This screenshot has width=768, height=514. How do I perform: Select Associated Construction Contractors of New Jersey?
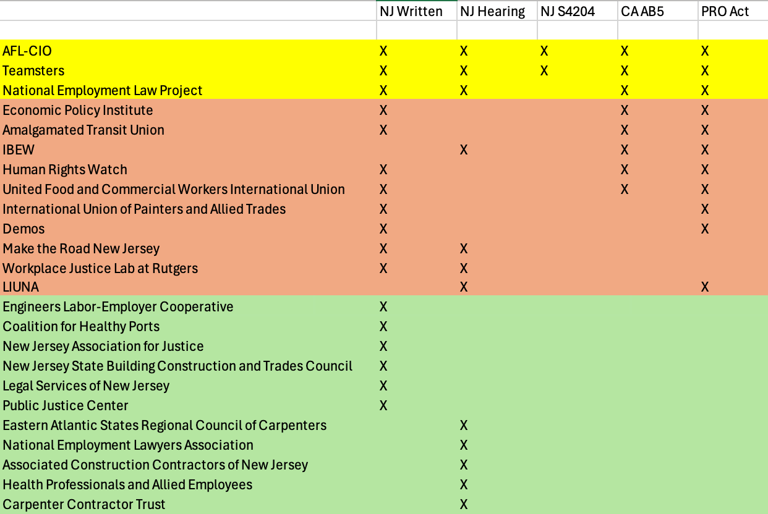[x=188, y=465]
